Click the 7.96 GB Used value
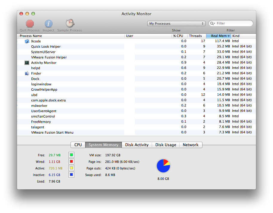273x213 pixels. [54, 182]
